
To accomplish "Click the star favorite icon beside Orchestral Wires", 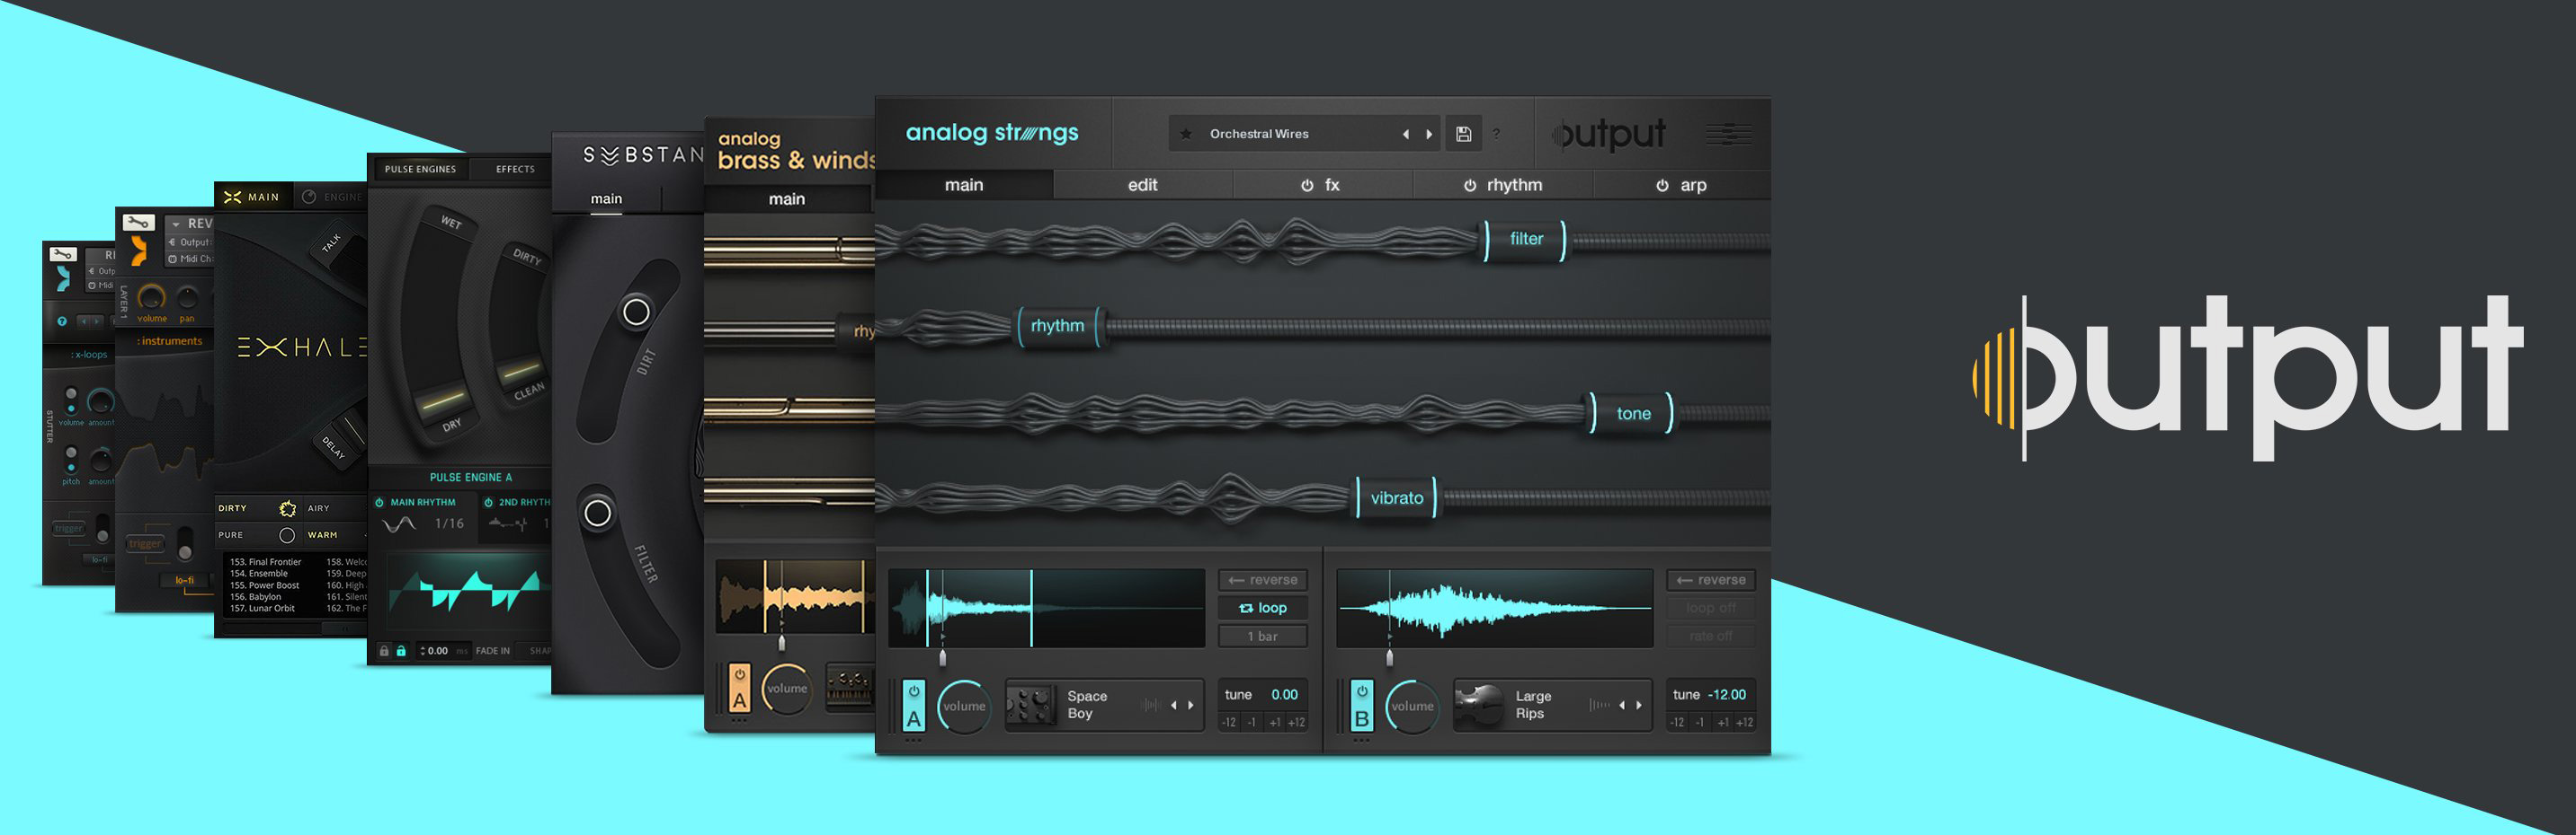I will click(1188, 134).
